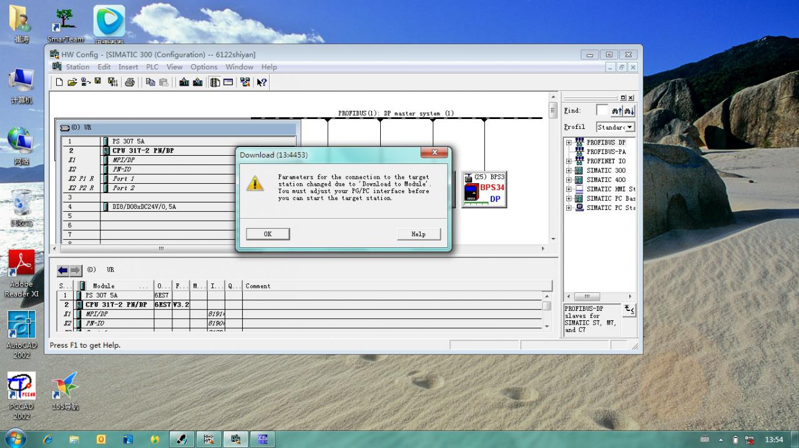Open the PLC menu
This screenshot has height=448, width=799.
point(152,67)
